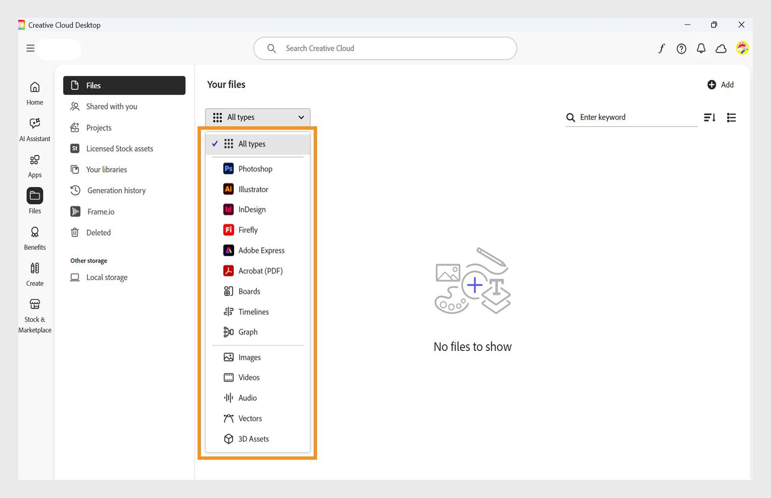Filter files by InDesign
771x498 pixels.
258,209
